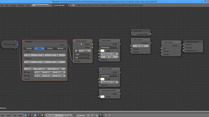Viewport: 209px width, 117px height.
Task: Select Normal mapping type
Action: coord(60,48)
